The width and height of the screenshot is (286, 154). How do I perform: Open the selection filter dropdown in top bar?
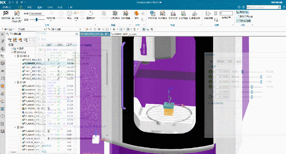23,29
